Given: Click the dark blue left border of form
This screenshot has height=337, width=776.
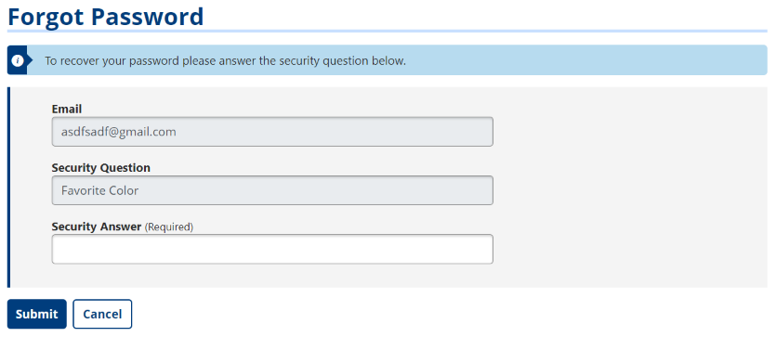Looking at the screenshot, I should tap(8, 188).
